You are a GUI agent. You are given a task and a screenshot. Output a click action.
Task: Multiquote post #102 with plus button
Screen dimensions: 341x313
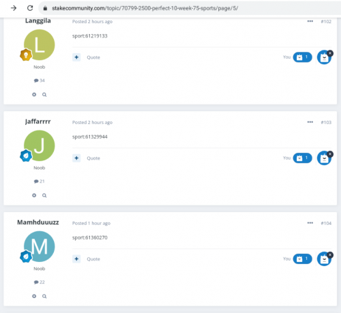76,57
